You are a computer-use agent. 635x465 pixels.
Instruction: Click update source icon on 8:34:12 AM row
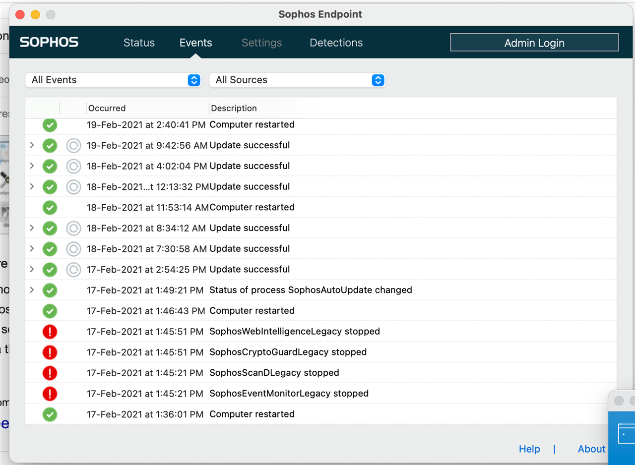click(x=73, y=228)
